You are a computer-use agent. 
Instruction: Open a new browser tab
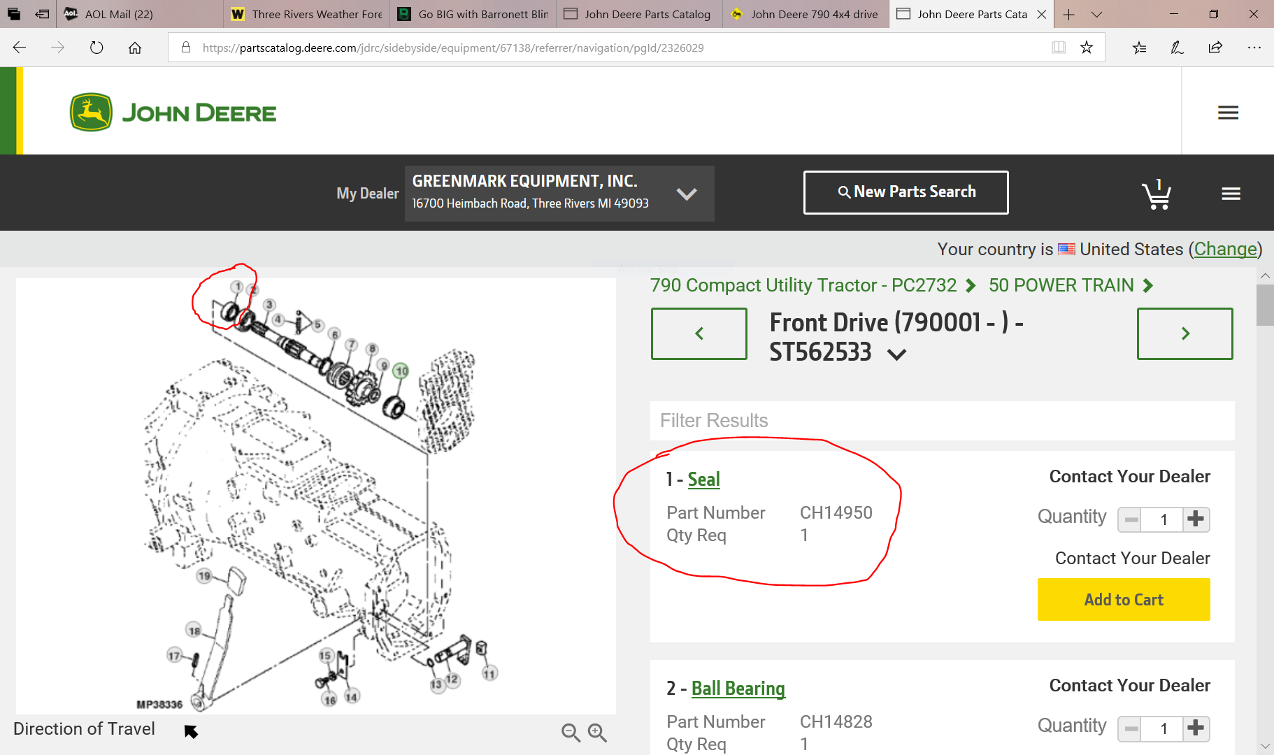pyautogui.click(x=1069, y=14)
